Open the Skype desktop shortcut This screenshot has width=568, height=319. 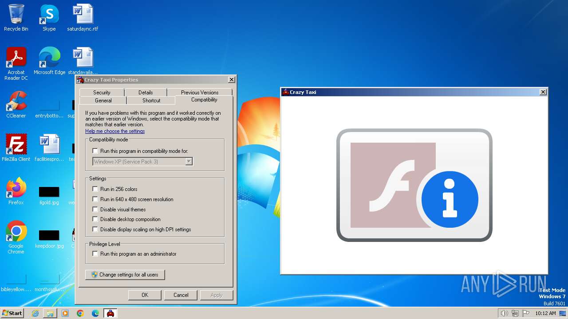pos(49,18)
